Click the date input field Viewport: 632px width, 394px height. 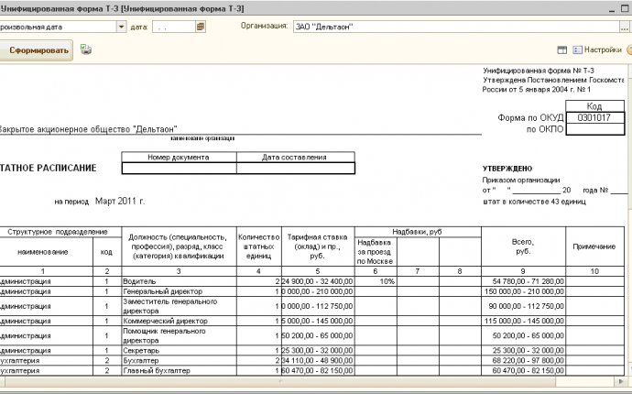(174, 27)
